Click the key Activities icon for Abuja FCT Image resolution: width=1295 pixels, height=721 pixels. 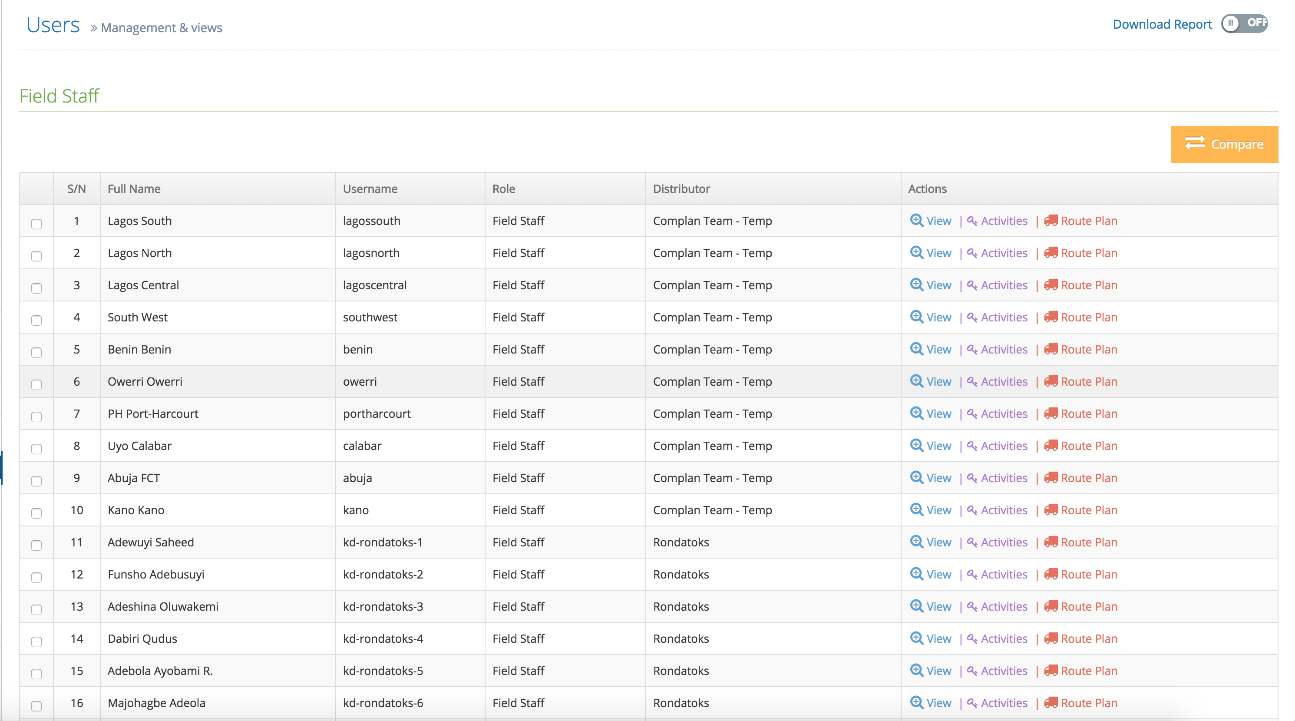[x=972, y=478]
